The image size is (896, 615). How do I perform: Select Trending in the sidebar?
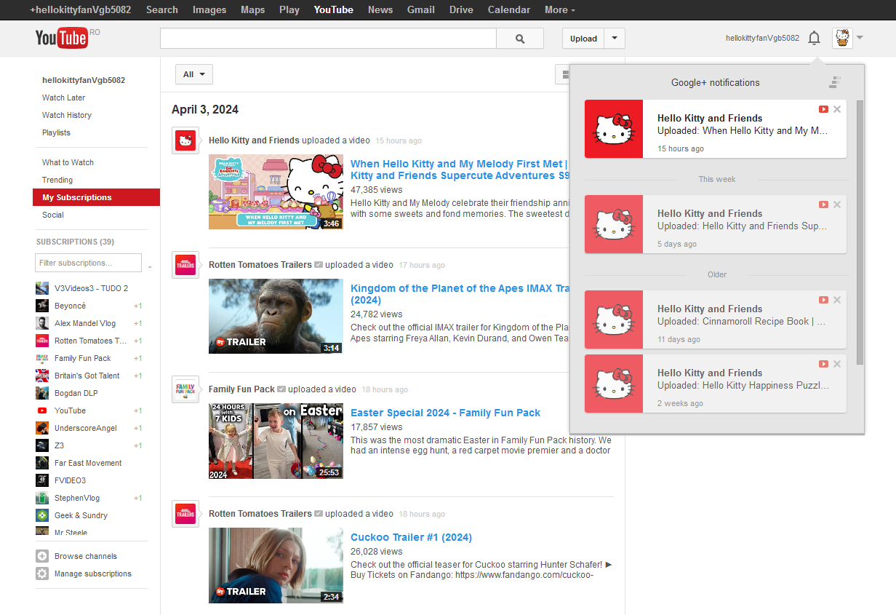pos(57,180)
